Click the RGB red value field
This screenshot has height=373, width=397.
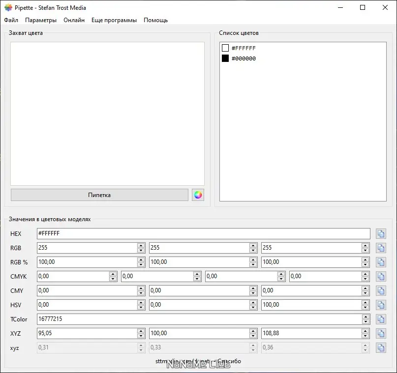tap(87, 248)
